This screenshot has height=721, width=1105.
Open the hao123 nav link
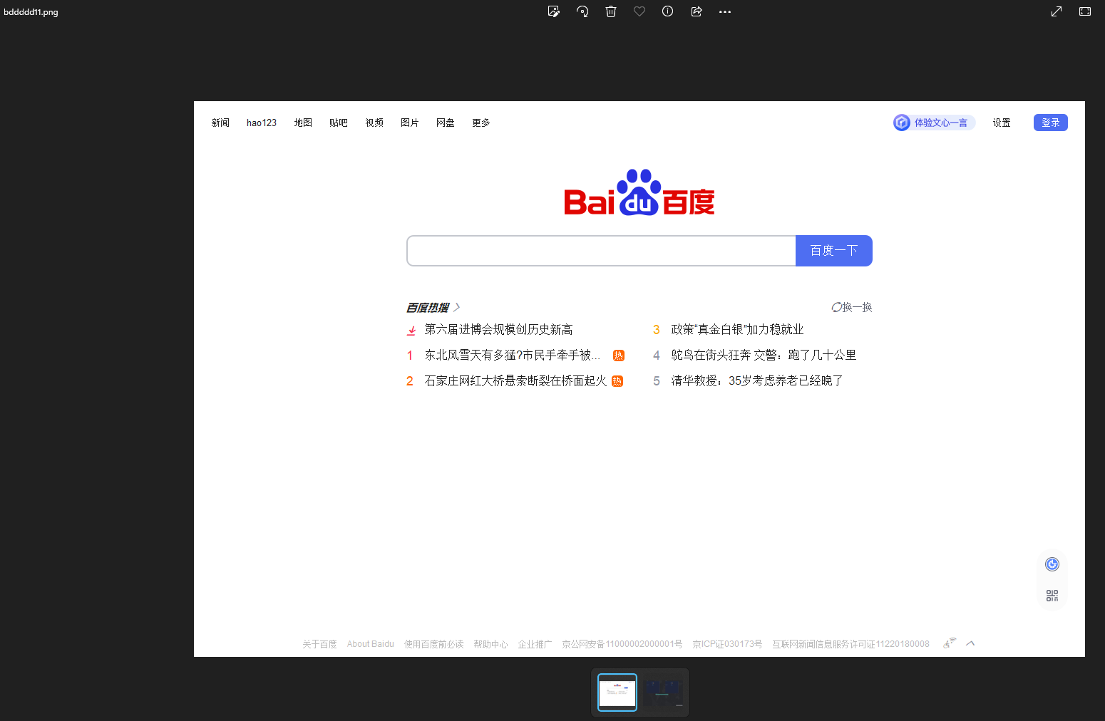click(x=262, y=123)
